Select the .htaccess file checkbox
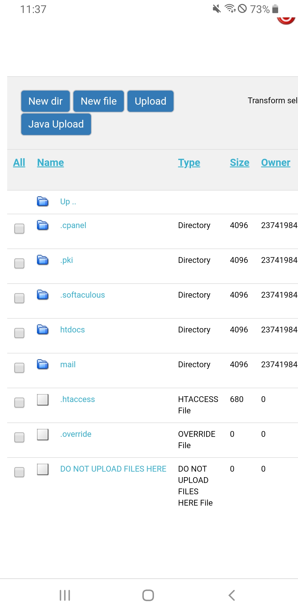This screenshot has width=298, height=613. [x=19, y=402]
